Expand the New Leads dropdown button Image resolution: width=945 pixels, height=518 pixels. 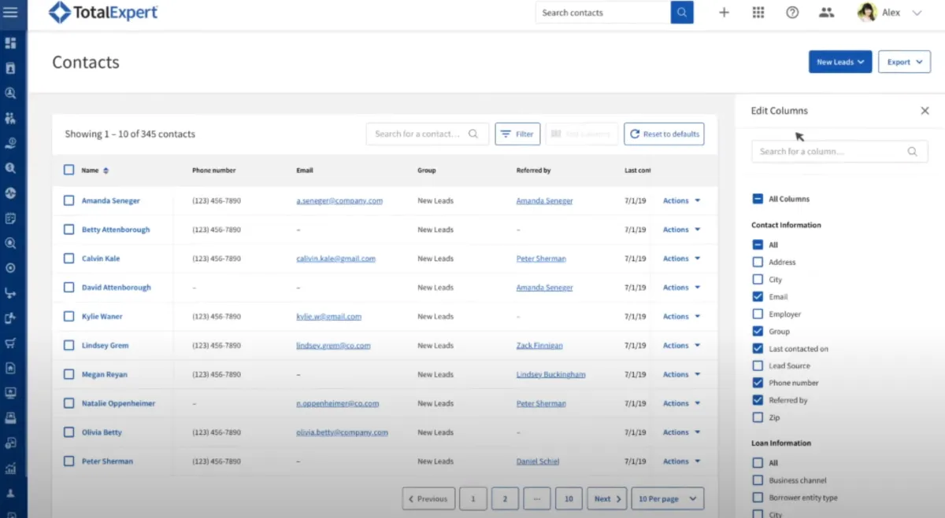coord(839,62)
